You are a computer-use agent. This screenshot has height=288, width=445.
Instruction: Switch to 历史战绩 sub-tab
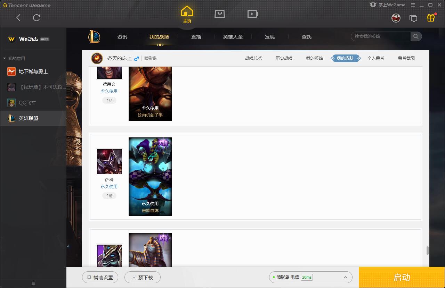point(284,58)
